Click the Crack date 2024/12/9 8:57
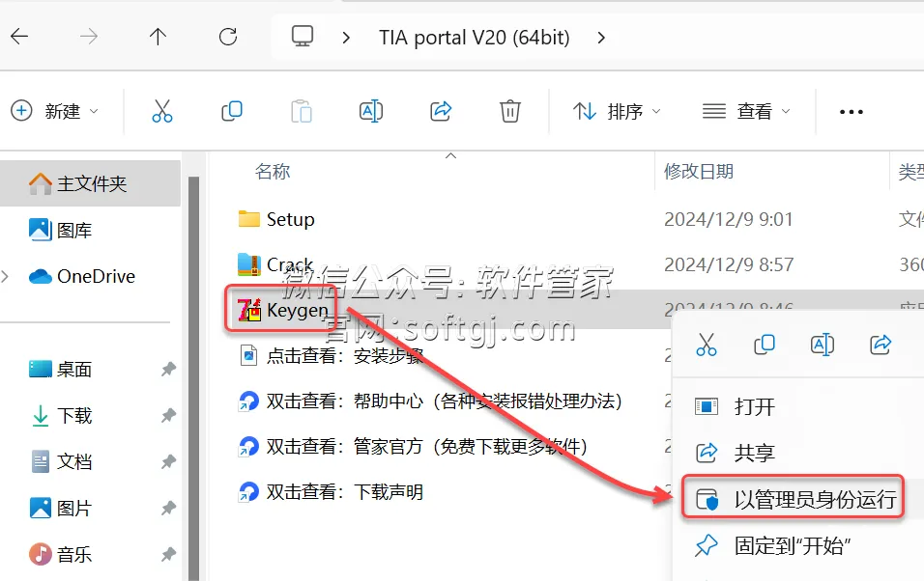Viewport: 924px width, 581px height. click(x=729, y=264)
